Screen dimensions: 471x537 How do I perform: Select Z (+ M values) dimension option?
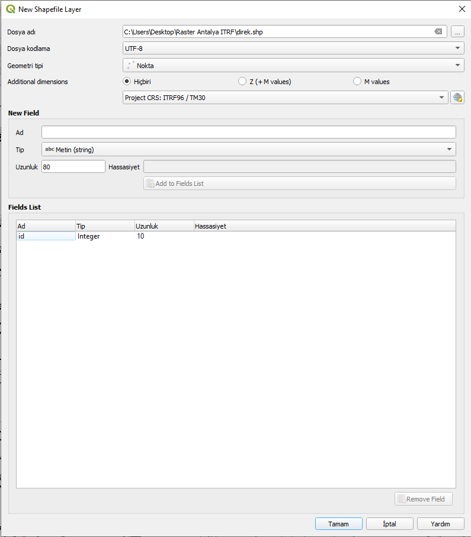[x=242, y=82]
